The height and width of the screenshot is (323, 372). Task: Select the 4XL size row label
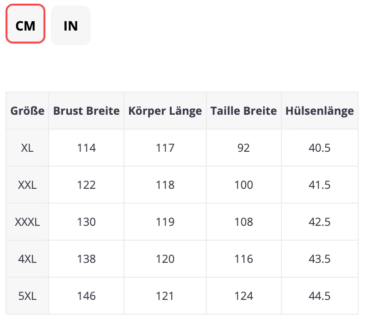click(x=27, y=259)
